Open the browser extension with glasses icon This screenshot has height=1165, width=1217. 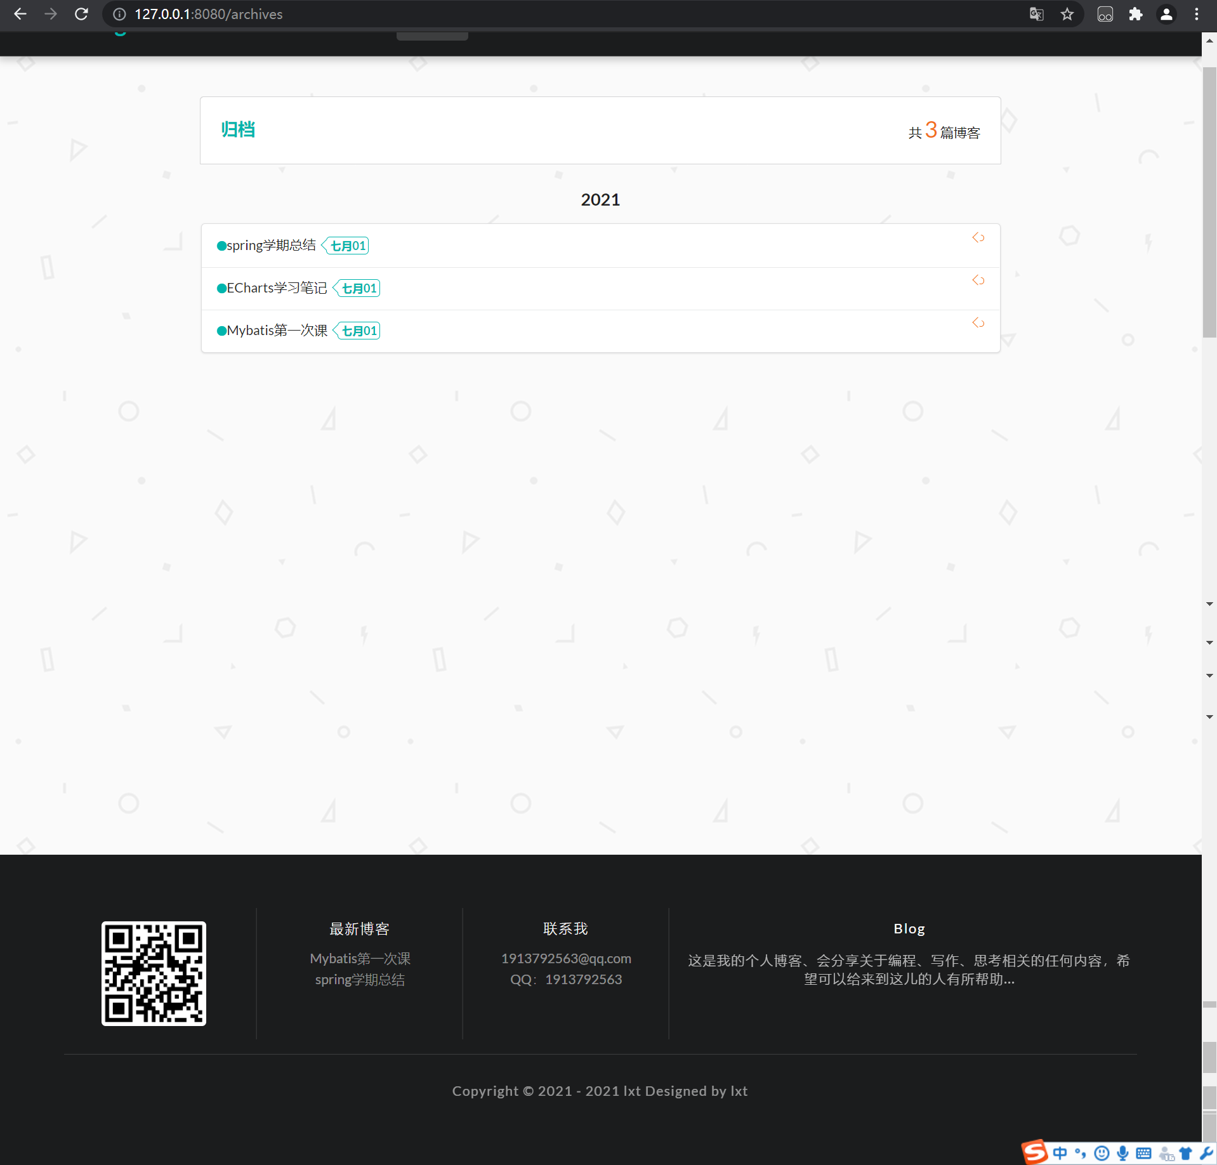pos(1105,14)
